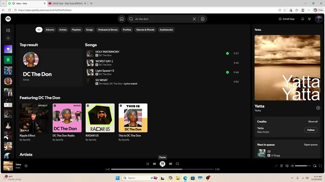This screenshot has height=182, width=325.
Task: Toggle repeat mode
Action: (x=177, y=164)
